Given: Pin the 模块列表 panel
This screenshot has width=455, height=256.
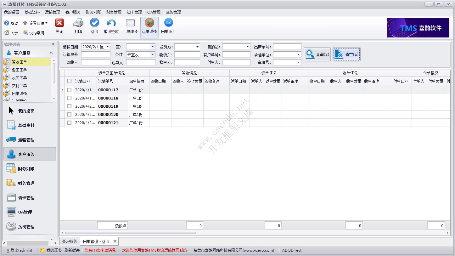Looking at the screenshot, I should point(53,44).
